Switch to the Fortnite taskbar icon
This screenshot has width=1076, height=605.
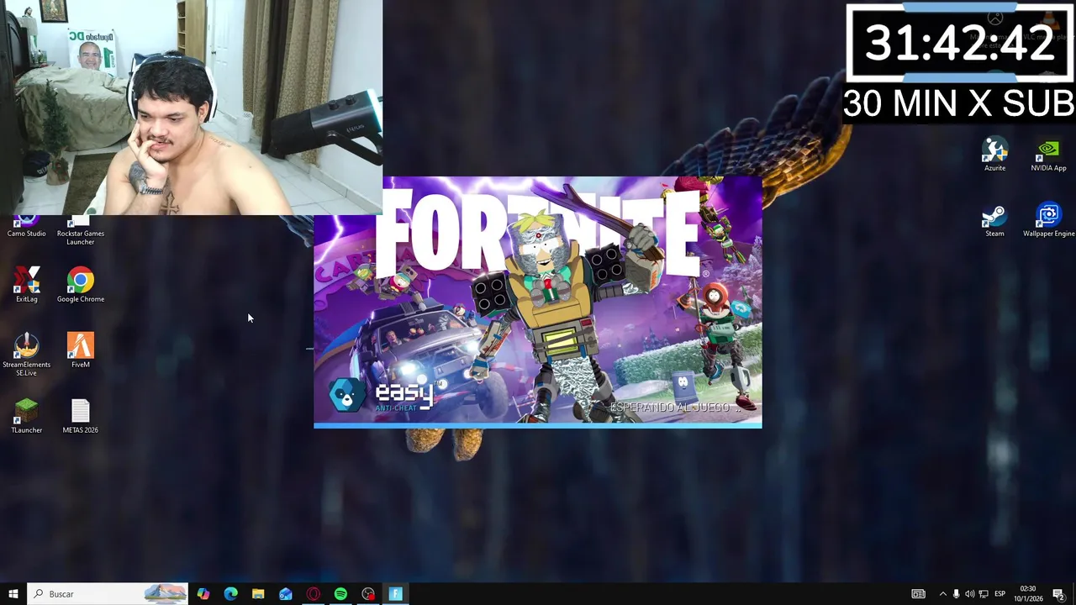pos(395,594)
